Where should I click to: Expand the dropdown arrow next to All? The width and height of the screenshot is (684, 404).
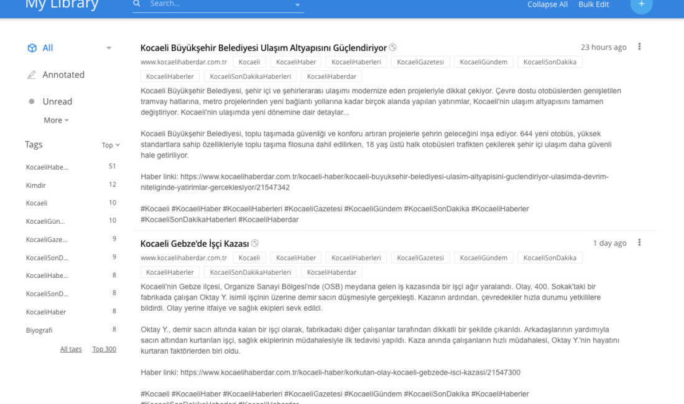coord(109,48)
